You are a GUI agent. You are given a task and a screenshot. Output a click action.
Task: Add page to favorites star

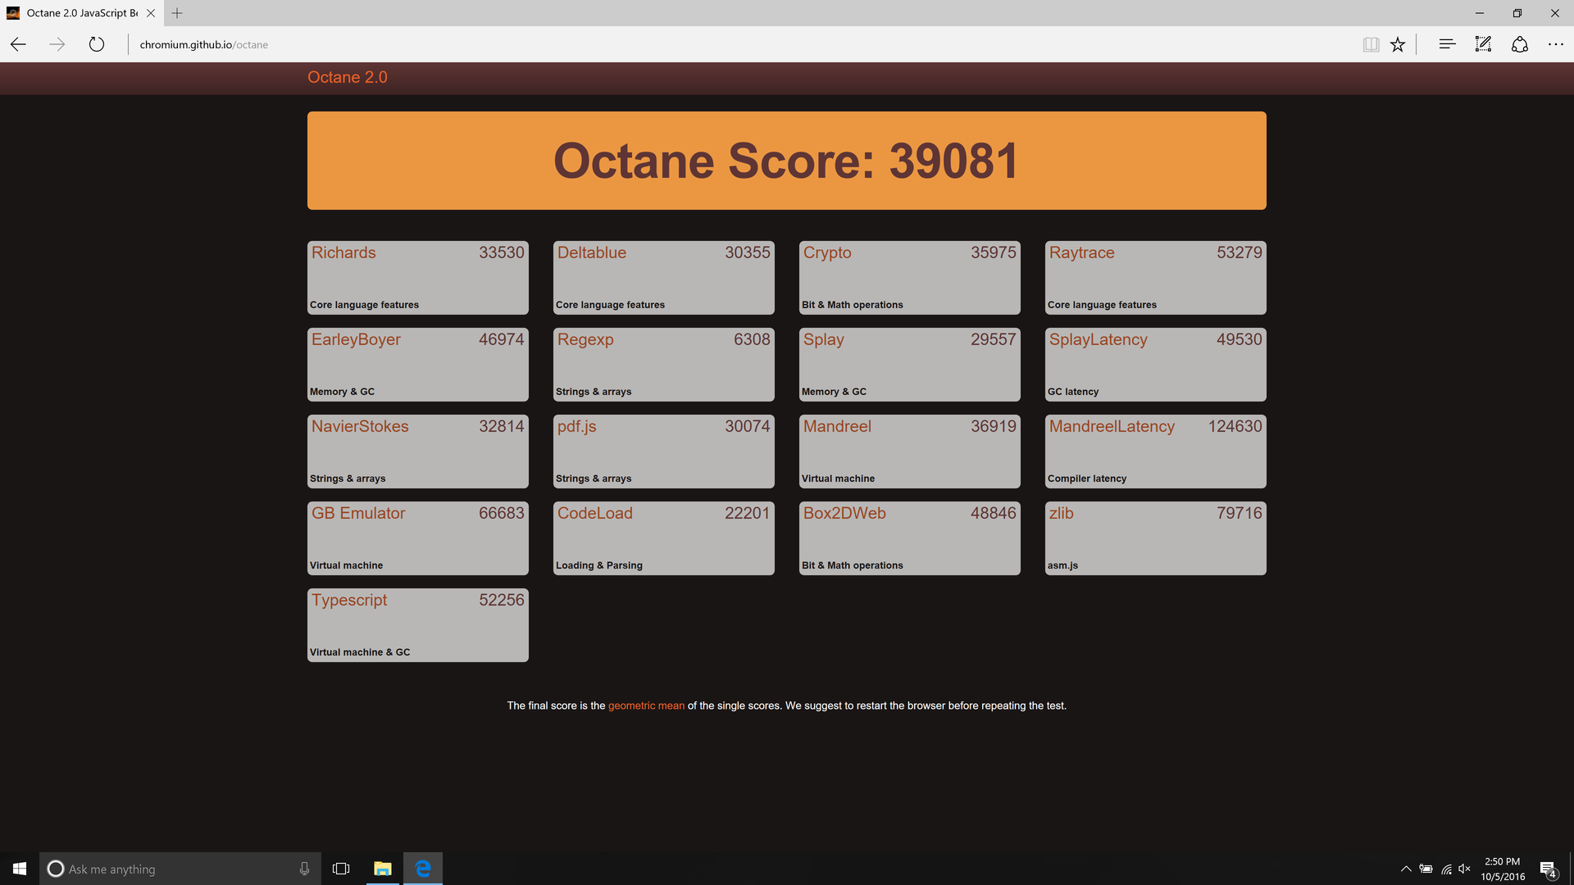[x=1398, y=44]
